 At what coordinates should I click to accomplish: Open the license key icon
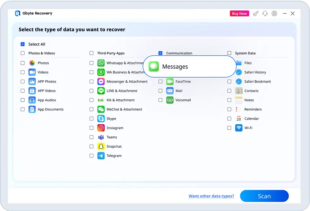point(256,14)
